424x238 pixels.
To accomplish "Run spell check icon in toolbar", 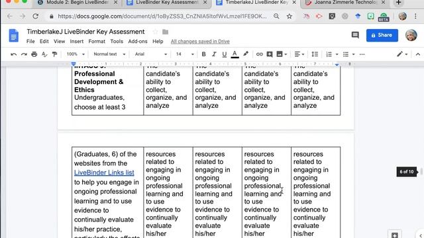I will pos(44,54).
